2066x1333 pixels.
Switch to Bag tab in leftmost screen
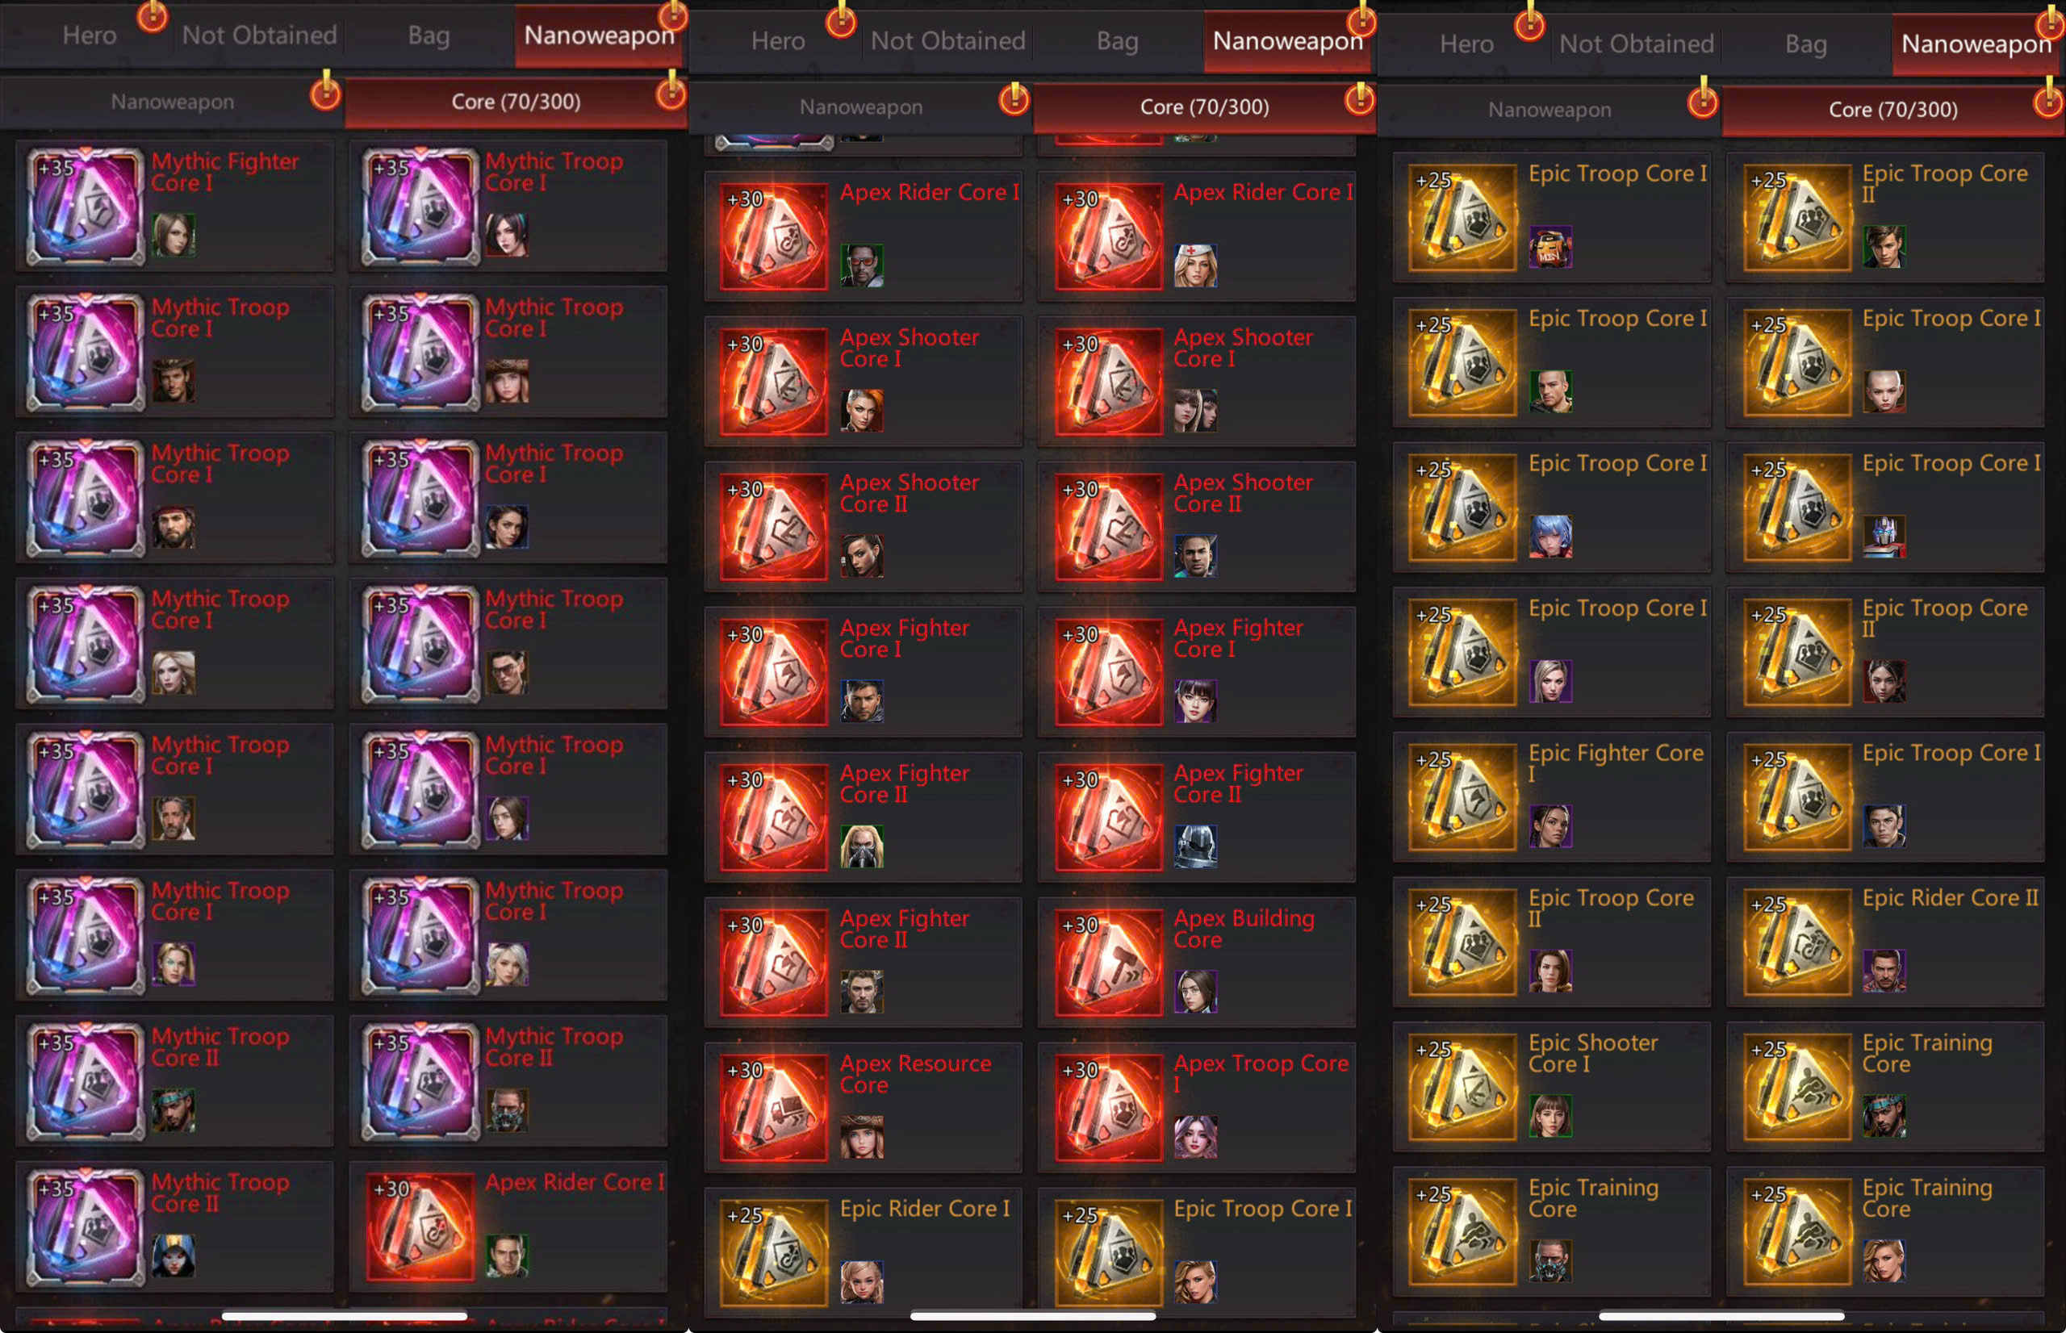(x=429, y=36)
